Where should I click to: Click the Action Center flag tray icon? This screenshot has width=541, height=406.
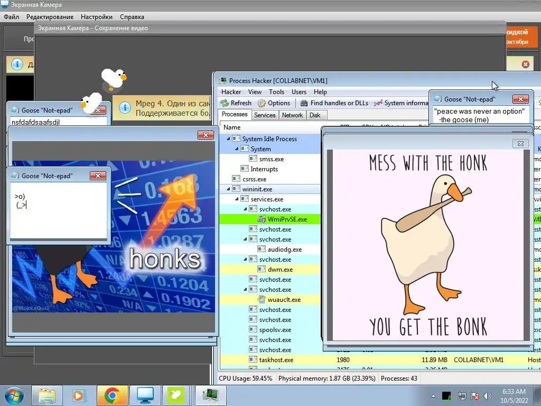pyautogui.click(x=475, y=396)
